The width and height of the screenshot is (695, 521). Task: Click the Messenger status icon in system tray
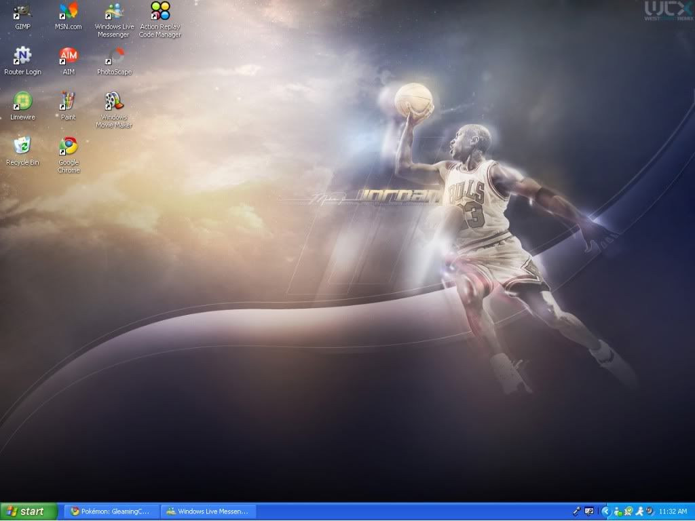pos(618,511)
